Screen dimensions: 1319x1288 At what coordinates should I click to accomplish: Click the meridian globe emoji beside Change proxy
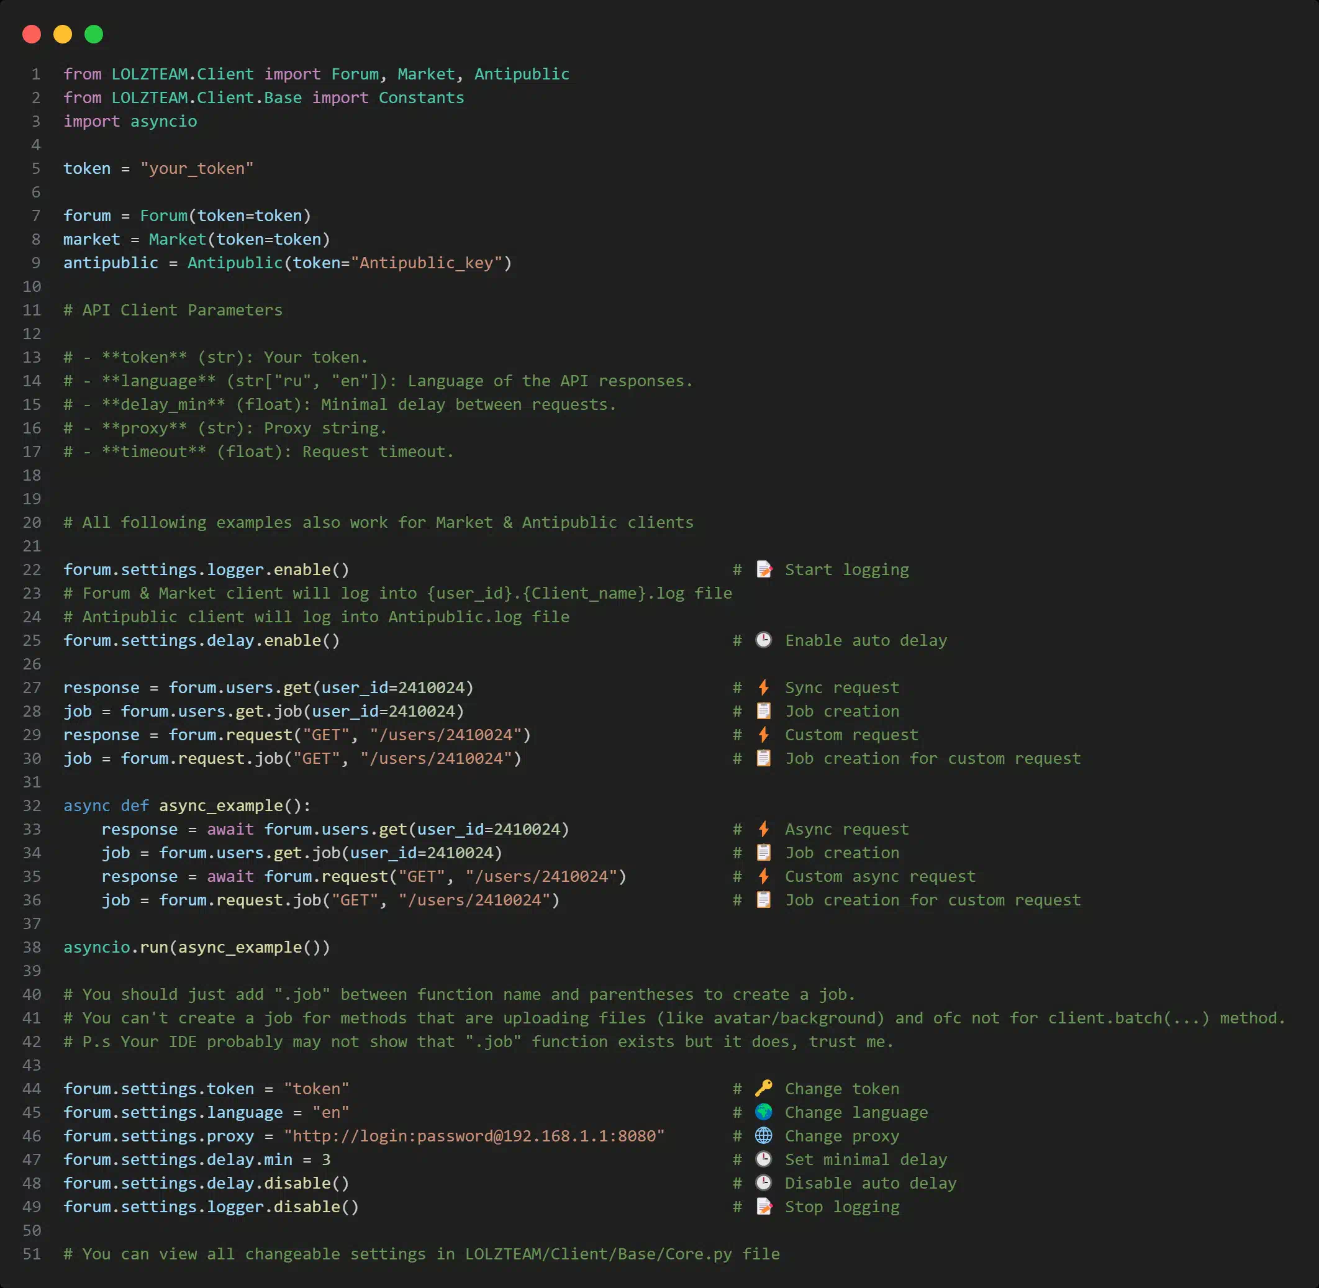tap(763, 1136)
